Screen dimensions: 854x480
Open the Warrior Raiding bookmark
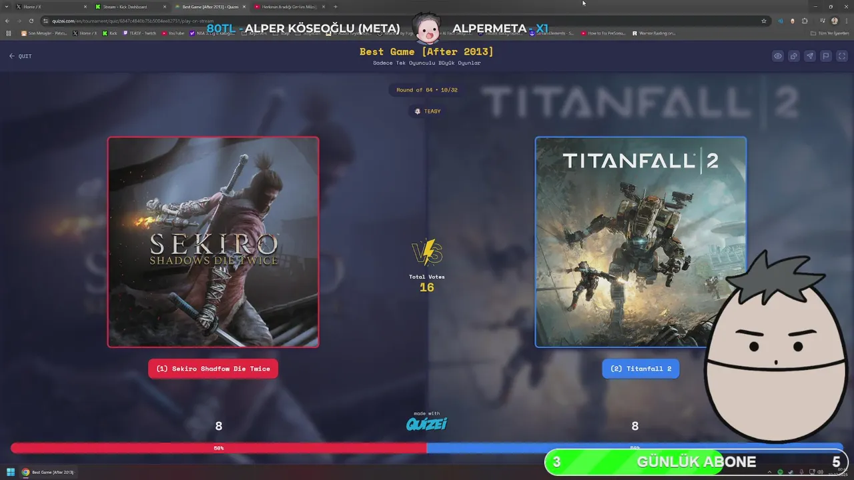[x=654, y=33]
